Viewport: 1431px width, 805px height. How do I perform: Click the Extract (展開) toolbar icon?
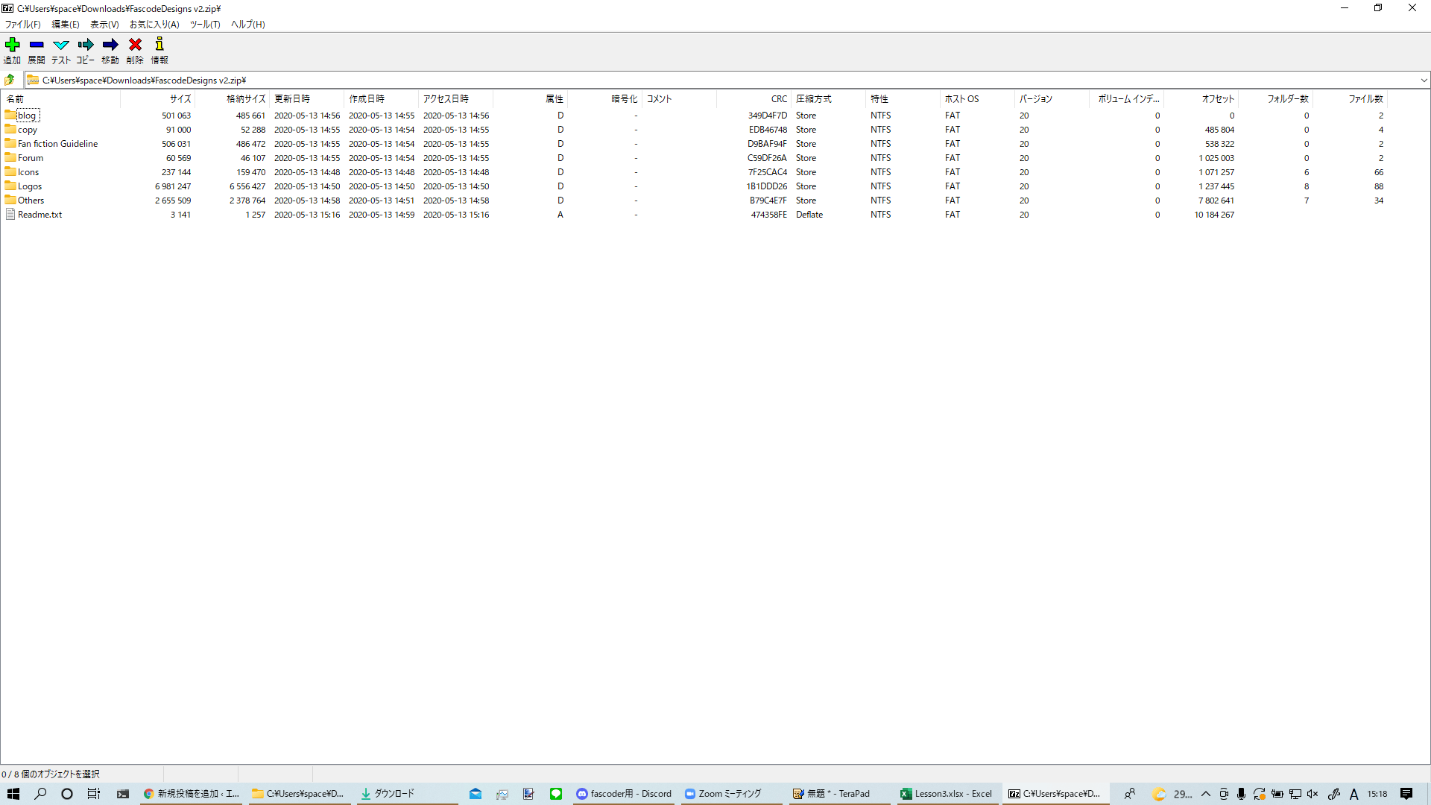click(37, 45)
